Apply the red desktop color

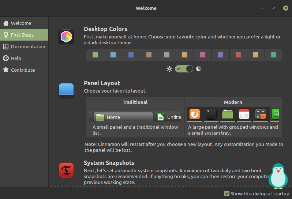pyautogui.click(x=238, y=55)
